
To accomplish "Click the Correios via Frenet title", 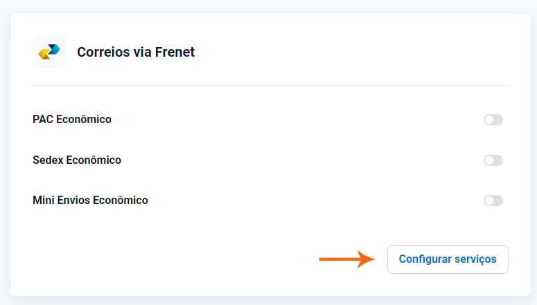I will pos(136,52).
